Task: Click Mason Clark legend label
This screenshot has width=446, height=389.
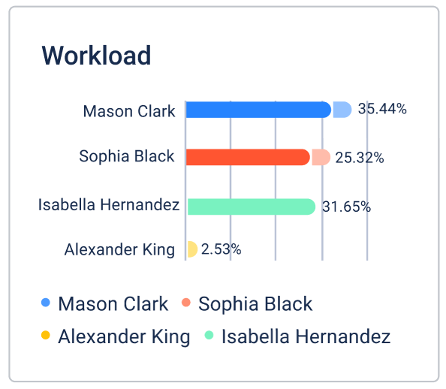Action: (113, 303)
